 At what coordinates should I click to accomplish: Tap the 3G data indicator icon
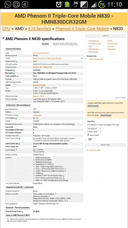(x=76, y=5)
